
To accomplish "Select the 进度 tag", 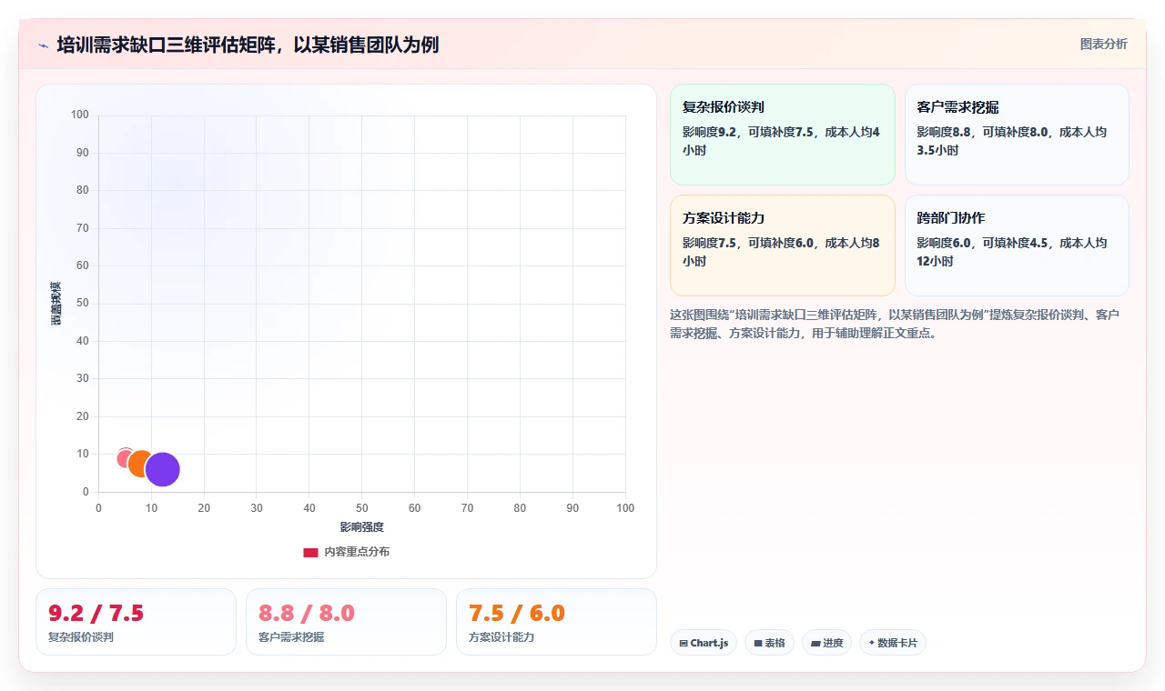I will (826, 643).
